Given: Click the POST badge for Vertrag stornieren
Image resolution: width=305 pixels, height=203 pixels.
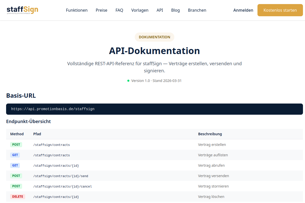Looking at the screenshot, I should click(16, 186).
